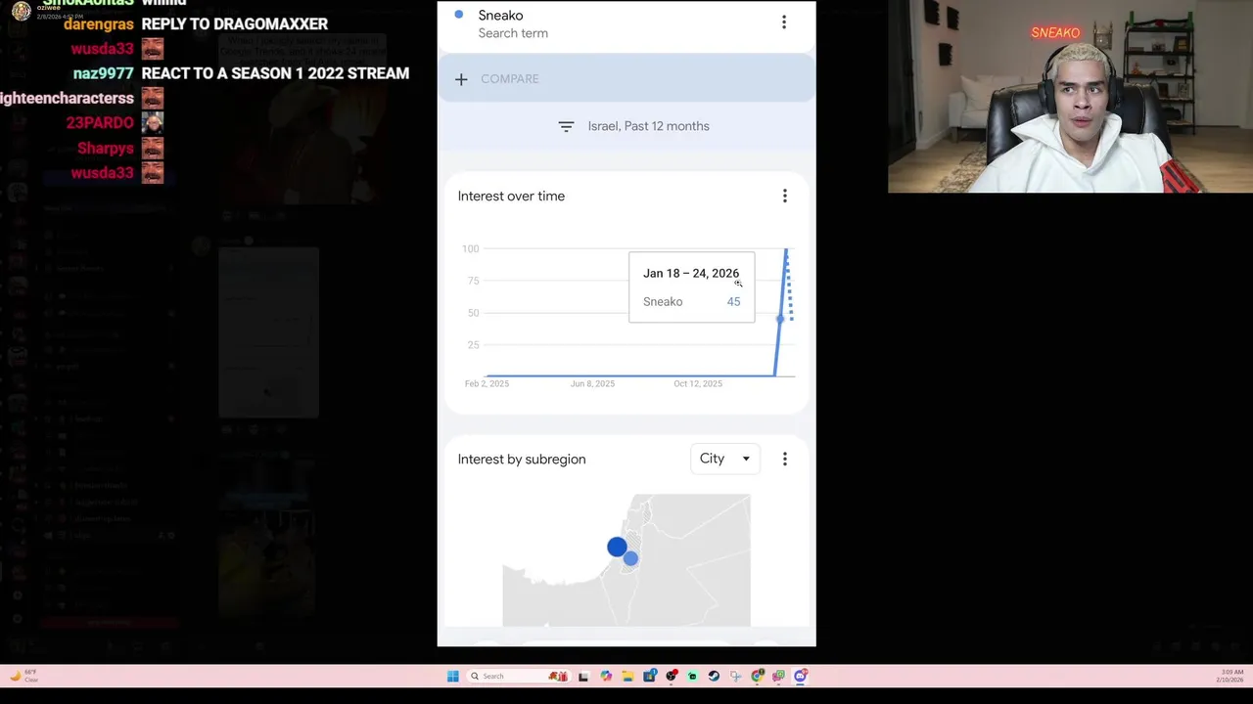Open the Copilot icon in taskbar

(606, 676)
